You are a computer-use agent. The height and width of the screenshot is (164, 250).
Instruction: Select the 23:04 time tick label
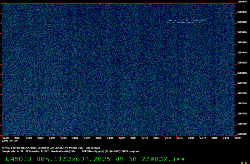point(52,138)
